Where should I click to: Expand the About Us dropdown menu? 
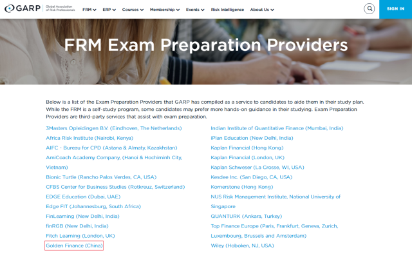pos(262,10)
